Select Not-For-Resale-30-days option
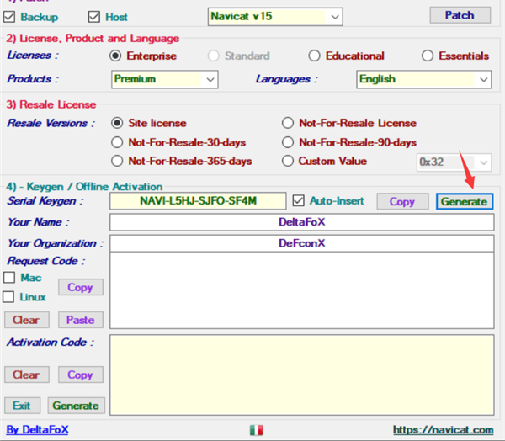Screen dimensions: 505x441 pyautogui.click(x=117, y=142)
